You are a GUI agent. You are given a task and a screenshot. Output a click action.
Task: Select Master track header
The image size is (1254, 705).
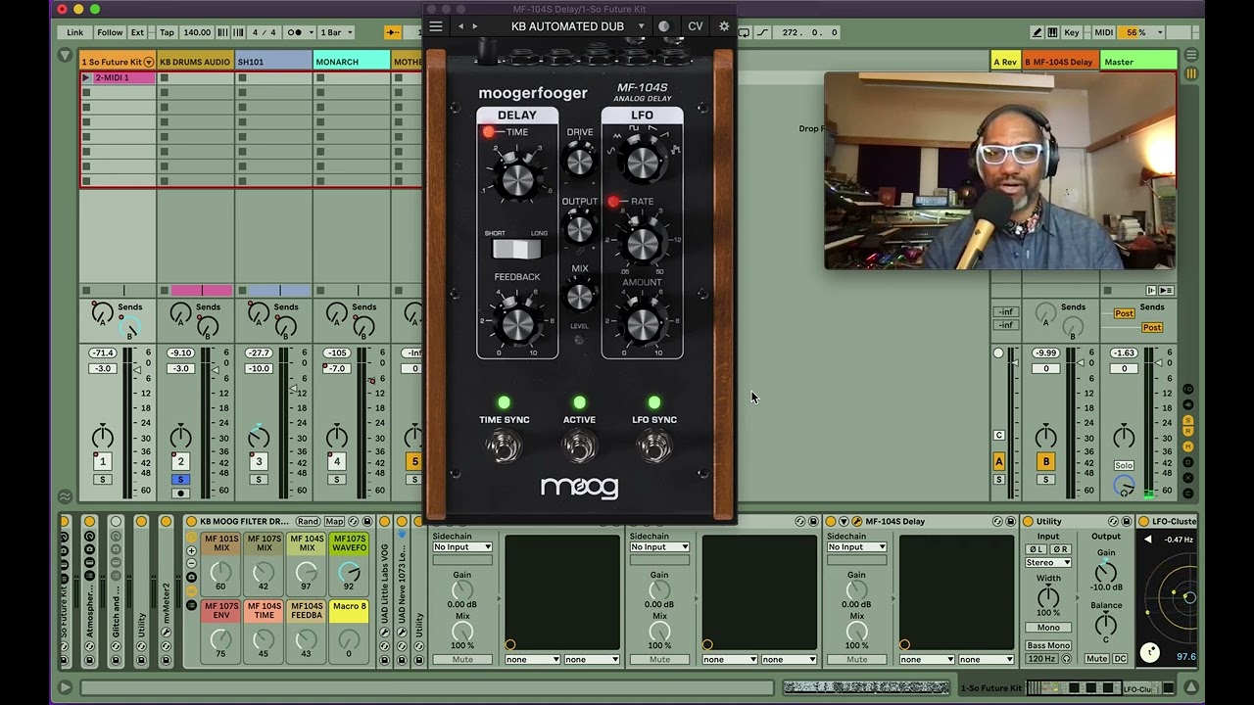click(x=1138, y=62)
